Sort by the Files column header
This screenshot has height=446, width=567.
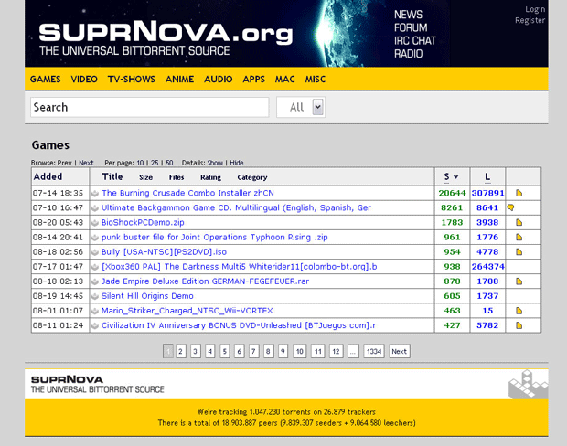coord(177,177)
